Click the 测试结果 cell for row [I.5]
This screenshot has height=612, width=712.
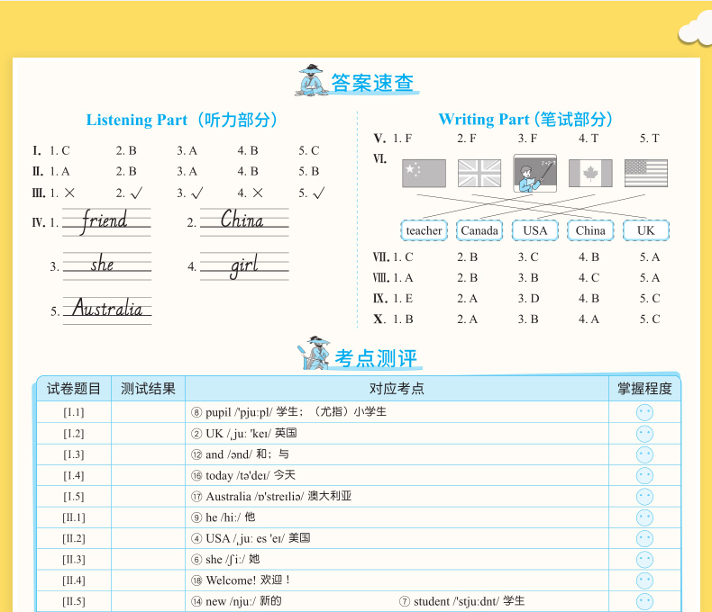[x=148, y=497]
